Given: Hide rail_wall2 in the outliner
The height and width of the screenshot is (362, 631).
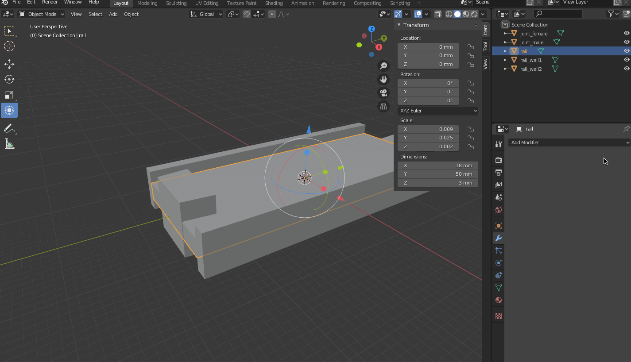Looking at the screenshot, I should coord(627,69).
